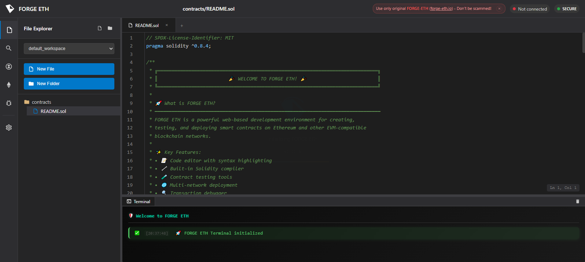This screenshot has width=585, height=262.
Task: Click the 'What is FORGE ETH?' comment line
Action: [x=185, y=103]
